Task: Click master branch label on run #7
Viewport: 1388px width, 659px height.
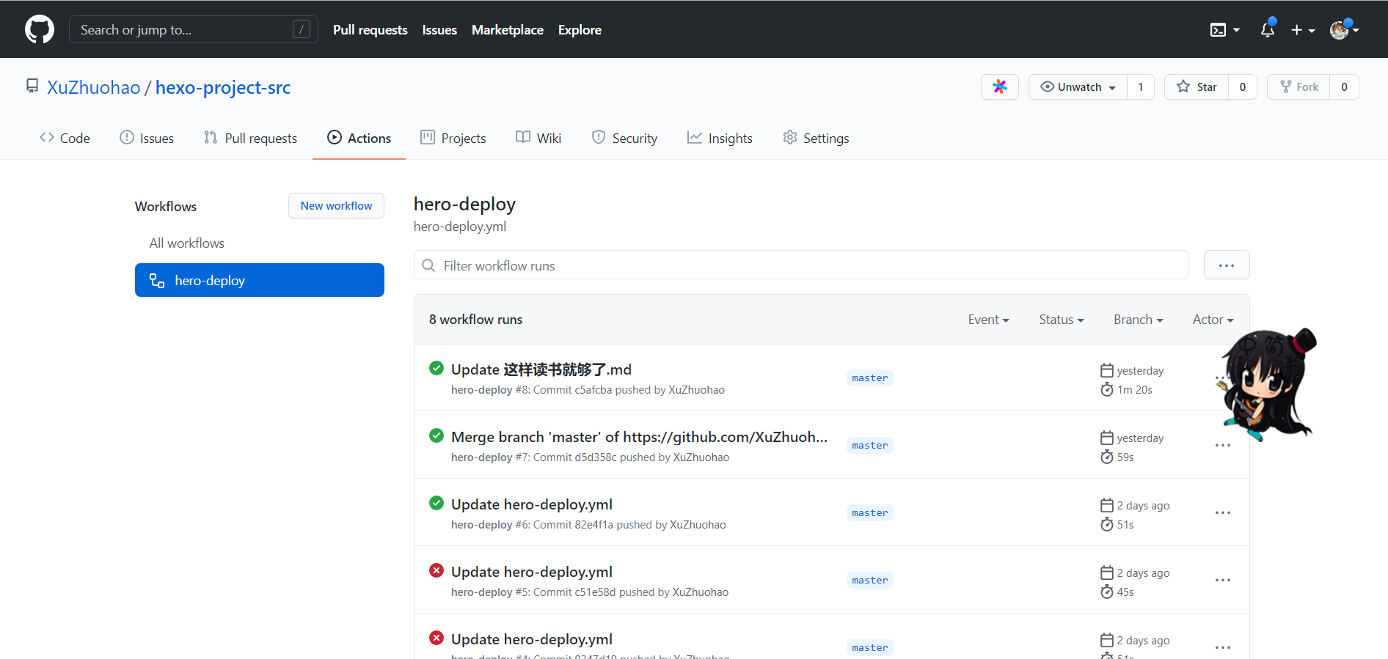Action: 870,446
